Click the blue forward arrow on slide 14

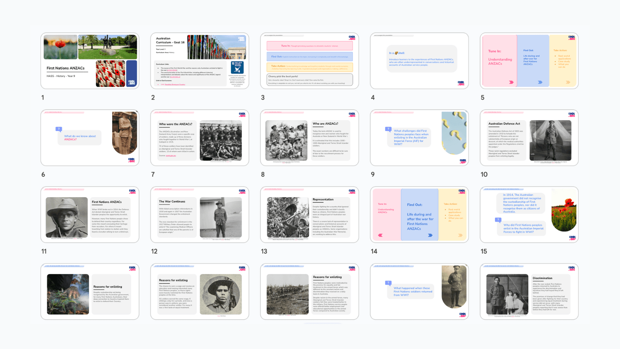coord(430,235)
